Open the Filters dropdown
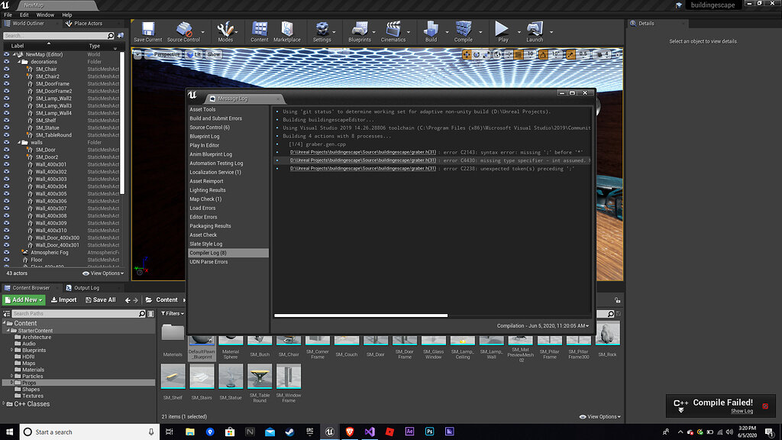 click(x=173, y=314)
